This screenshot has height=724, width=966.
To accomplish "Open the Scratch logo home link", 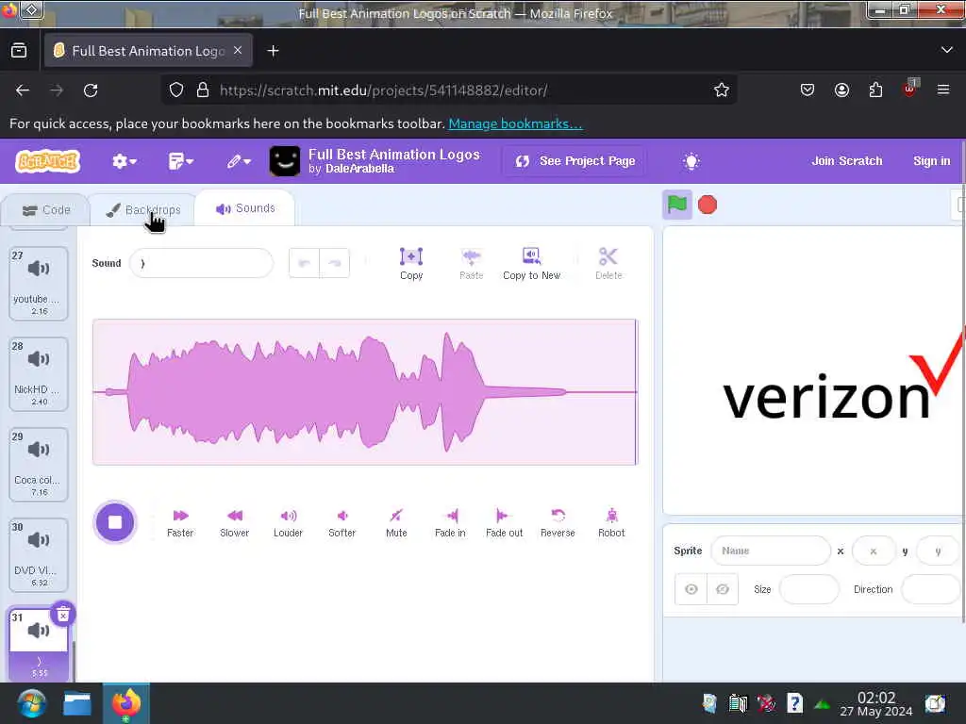I will pyautogui.click(x=48, y=161).
